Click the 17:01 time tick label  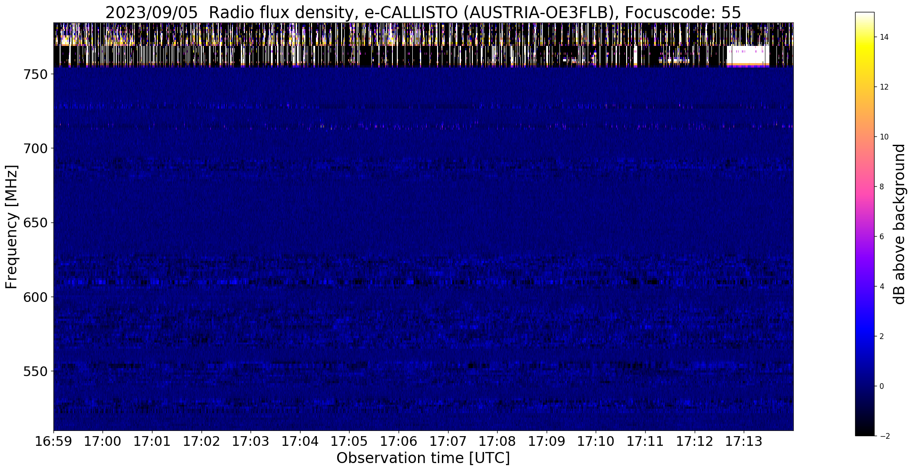tap(152, 441)
